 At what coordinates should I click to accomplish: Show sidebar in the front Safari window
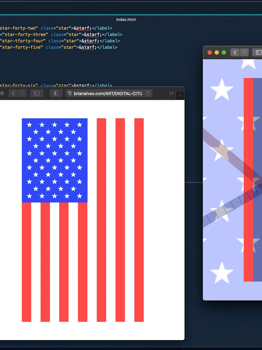37,93
